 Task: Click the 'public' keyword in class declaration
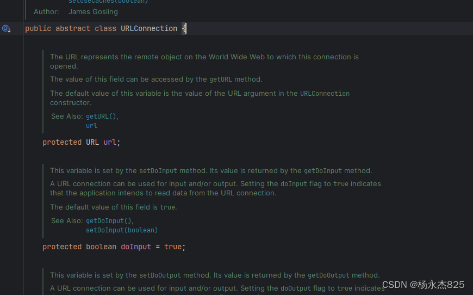pos(38,28)
